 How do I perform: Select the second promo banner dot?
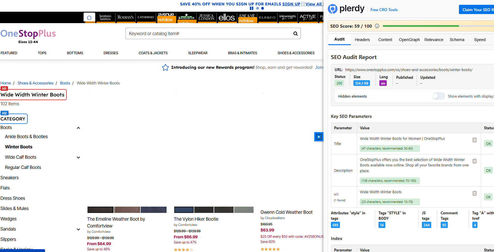(263, 8)
